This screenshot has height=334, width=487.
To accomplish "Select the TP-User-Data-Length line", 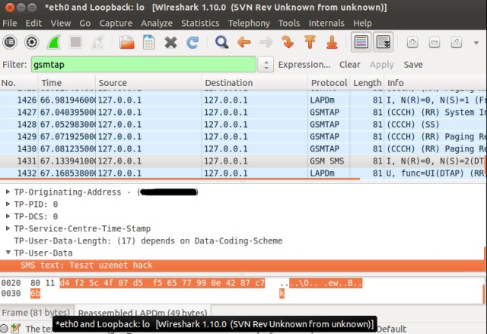I will coord(148,241).
